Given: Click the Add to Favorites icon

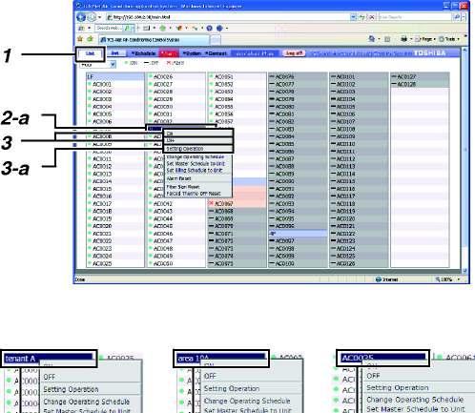Looking at the screenshot, I should [x=91, y=39].
